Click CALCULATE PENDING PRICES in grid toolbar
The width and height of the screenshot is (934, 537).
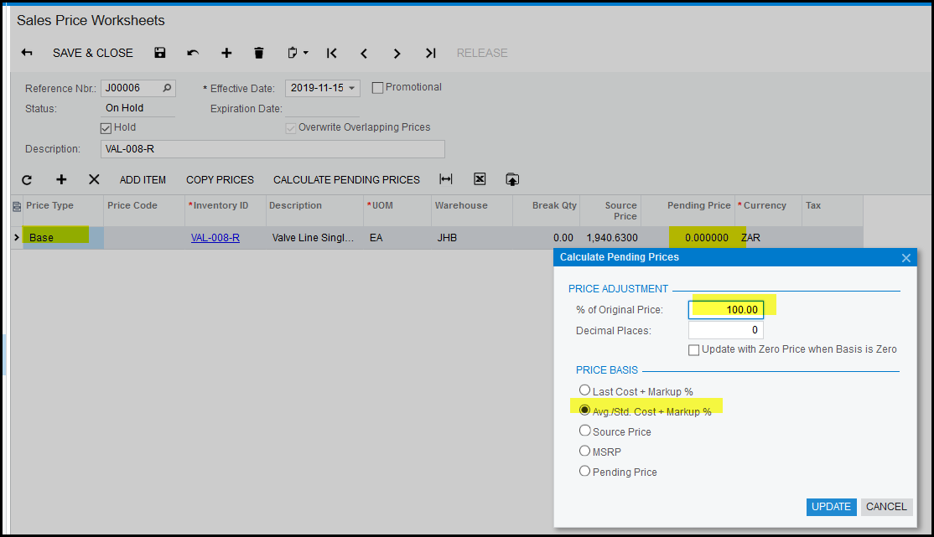(346, 179)
